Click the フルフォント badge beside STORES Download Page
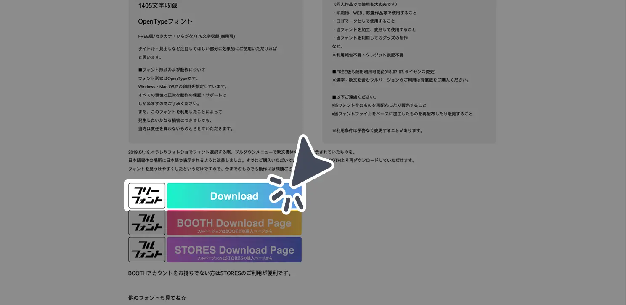626x305 pixels. coord(147,249)
